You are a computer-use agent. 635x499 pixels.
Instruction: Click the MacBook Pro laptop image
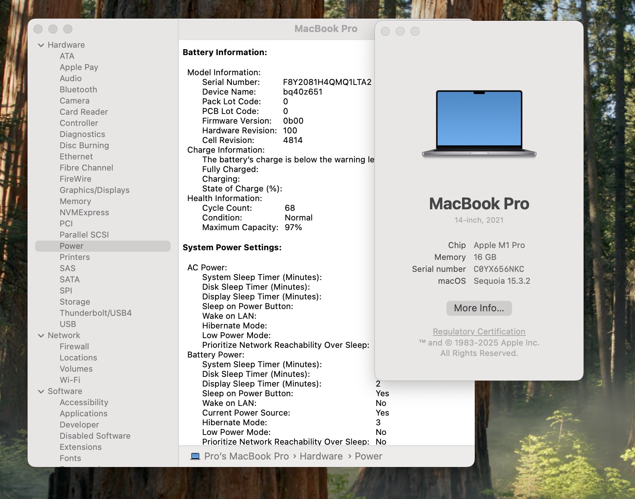coord(479,124)
